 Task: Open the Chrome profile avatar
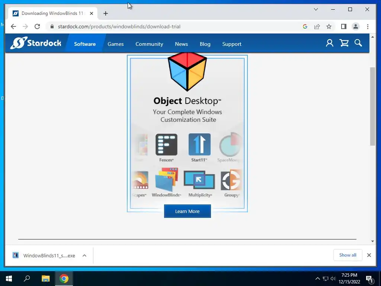pos(355,26)
